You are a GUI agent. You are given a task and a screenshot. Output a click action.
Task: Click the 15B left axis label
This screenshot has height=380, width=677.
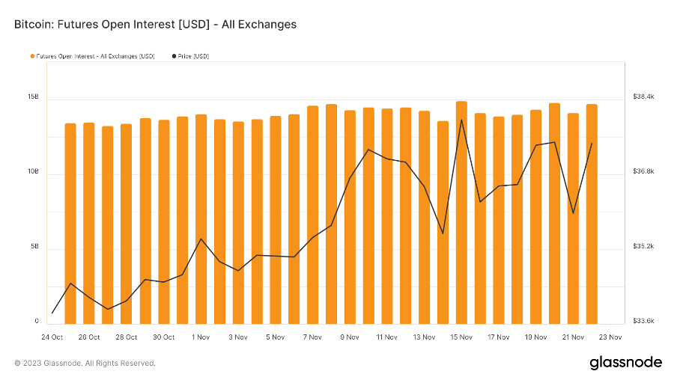(32, 97)
